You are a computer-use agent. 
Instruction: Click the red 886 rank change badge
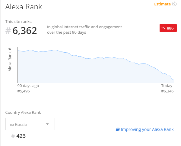[168, 28]
